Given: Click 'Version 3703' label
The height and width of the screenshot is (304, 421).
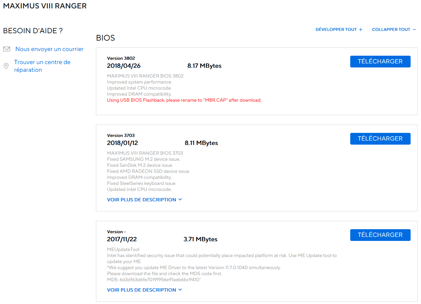Looking at the screenshot, I should pyautogui.click(x=121, y=136).
